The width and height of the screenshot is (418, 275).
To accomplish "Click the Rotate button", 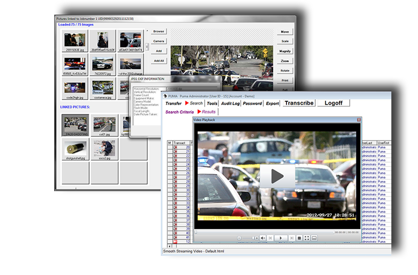I will click(285, 71).
